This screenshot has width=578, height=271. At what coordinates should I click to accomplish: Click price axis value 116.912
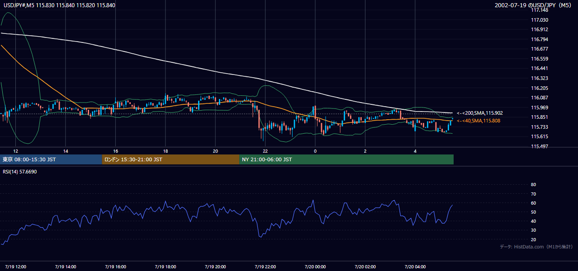(x=539, y=29)
